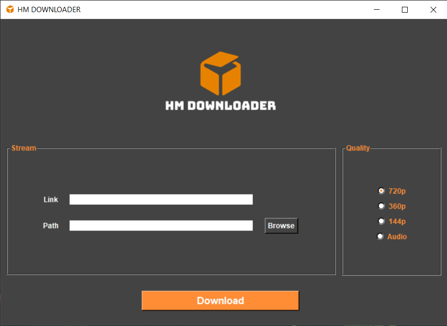Screen dimensions: 447x326
Task: Open the Browse folder dialog
Action: (281, 226)
